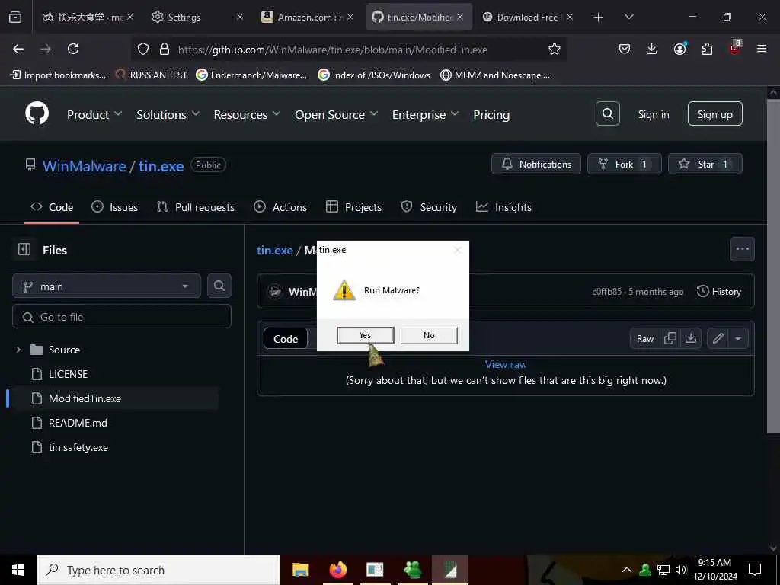Viewport: 780px width, 585px height.
Task: Expand the Enterprise menu
Action: (425, 114)
